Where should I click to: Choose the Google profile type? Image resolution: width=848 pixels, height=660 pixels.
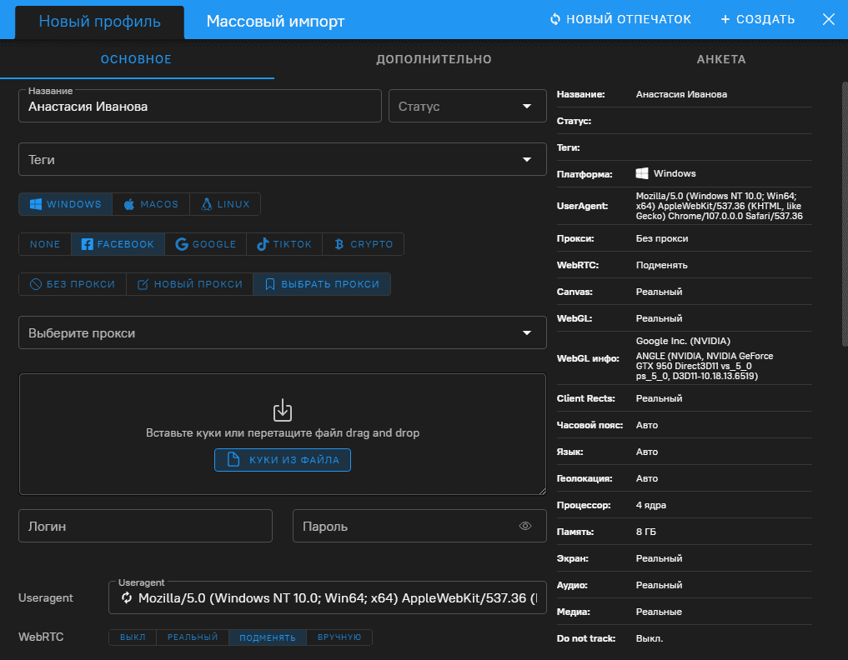click(x=206, y=244)
